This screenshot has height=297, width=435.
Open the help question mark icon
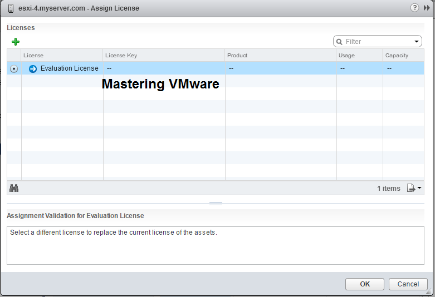(414, 8)
